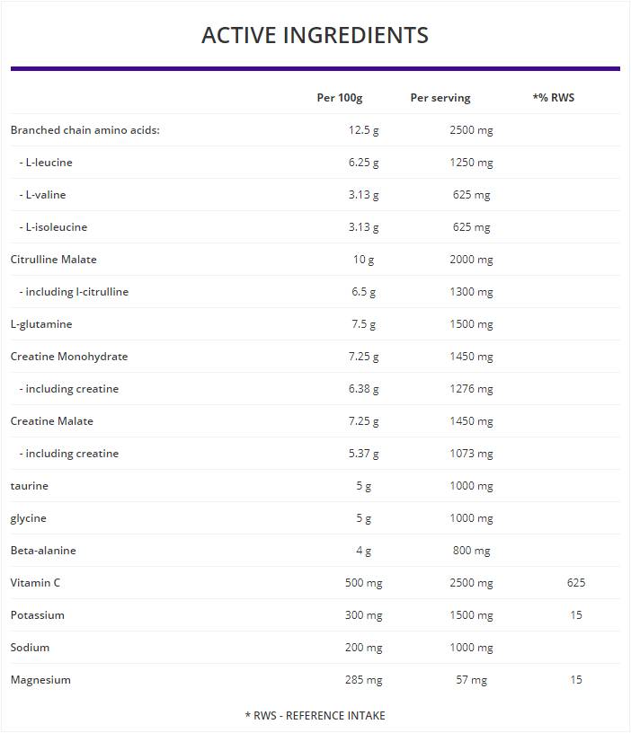The height and width of the screenshot is (733, 631).
Task: Click the Vitamin C RWS value 625
Action: pyautogui.click(x=576, y=583)
